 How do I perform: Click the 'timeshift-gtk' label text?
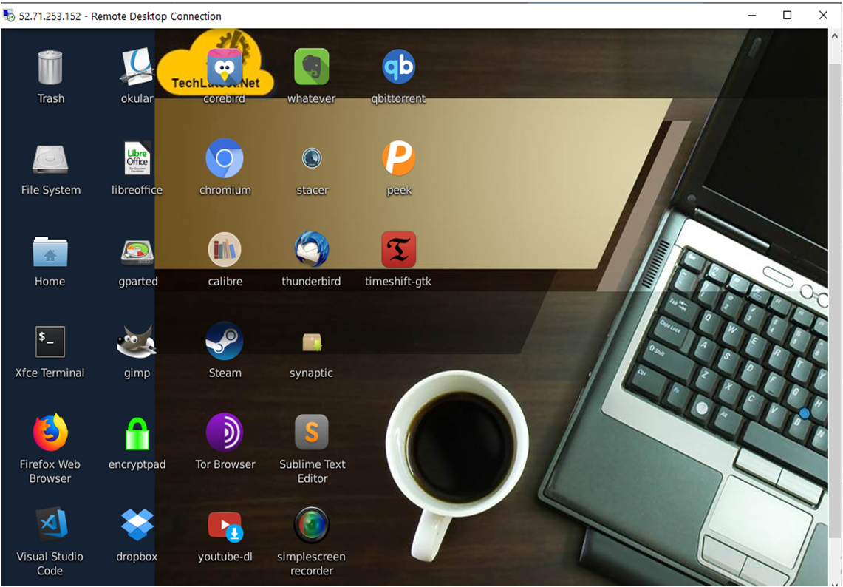pyautogui.click(x=398, y=282)
